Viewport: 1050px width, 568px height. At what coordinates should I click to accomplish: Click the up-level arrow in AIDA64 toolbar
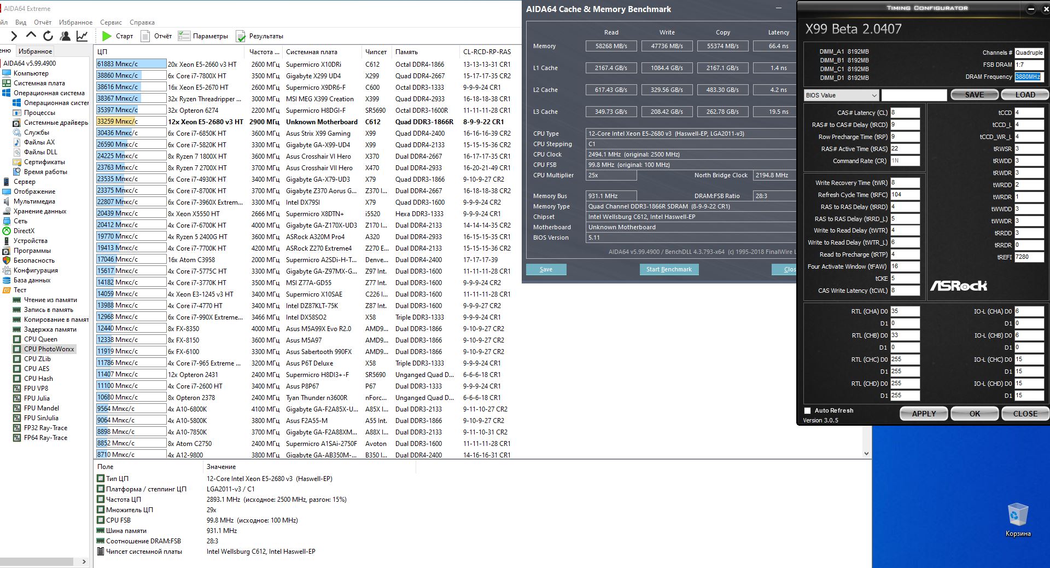click(x=31, y=36)
